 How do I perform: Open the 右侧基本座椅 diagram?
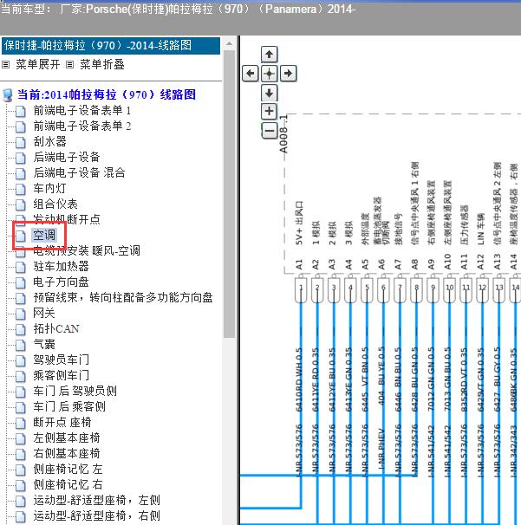pyautogui.click(x=67, y=453)
